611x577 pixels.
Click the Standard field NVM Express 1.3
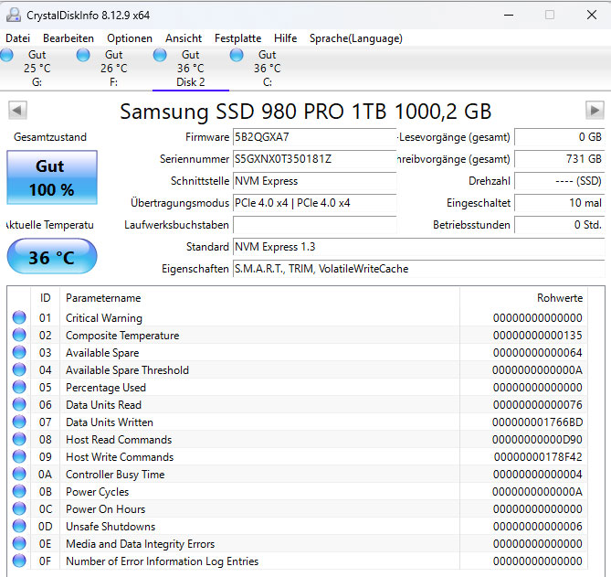click(419, 247)
